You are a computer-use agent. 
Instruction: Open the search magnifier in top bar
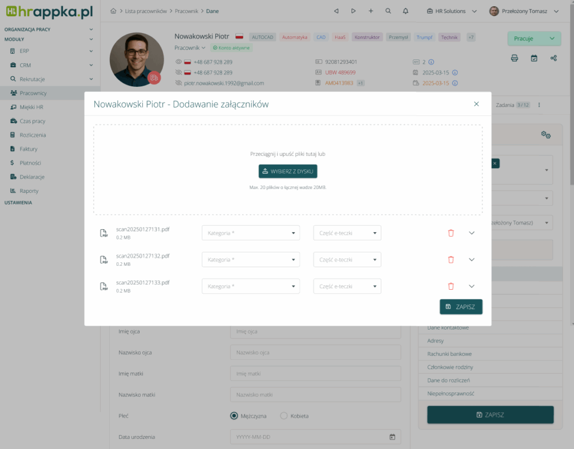tap(388, 11)
